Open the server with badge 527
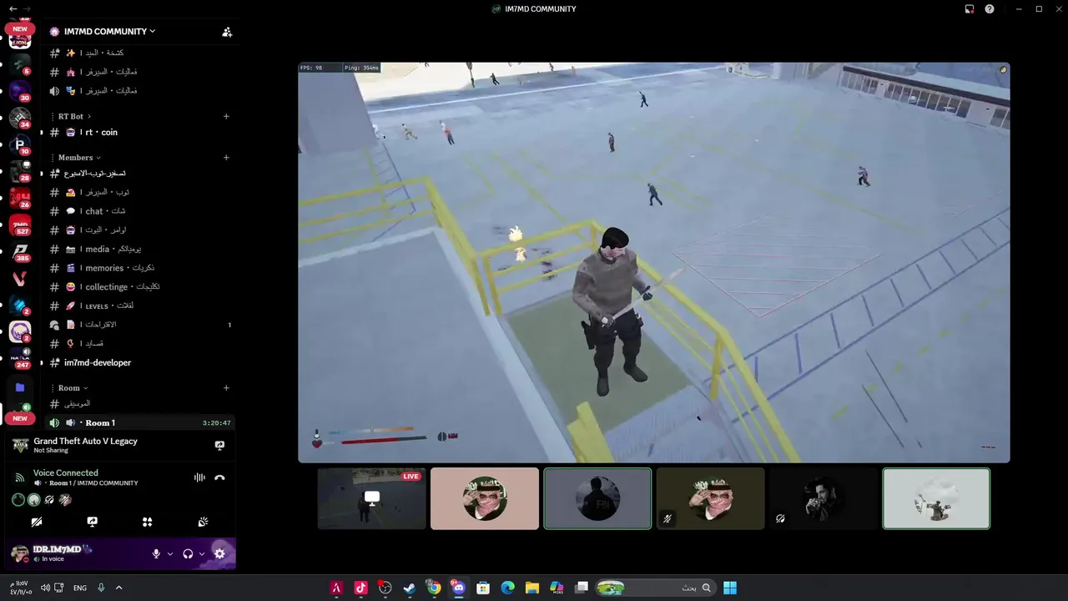The image size is (1068, 601). (x=20, y=226)
